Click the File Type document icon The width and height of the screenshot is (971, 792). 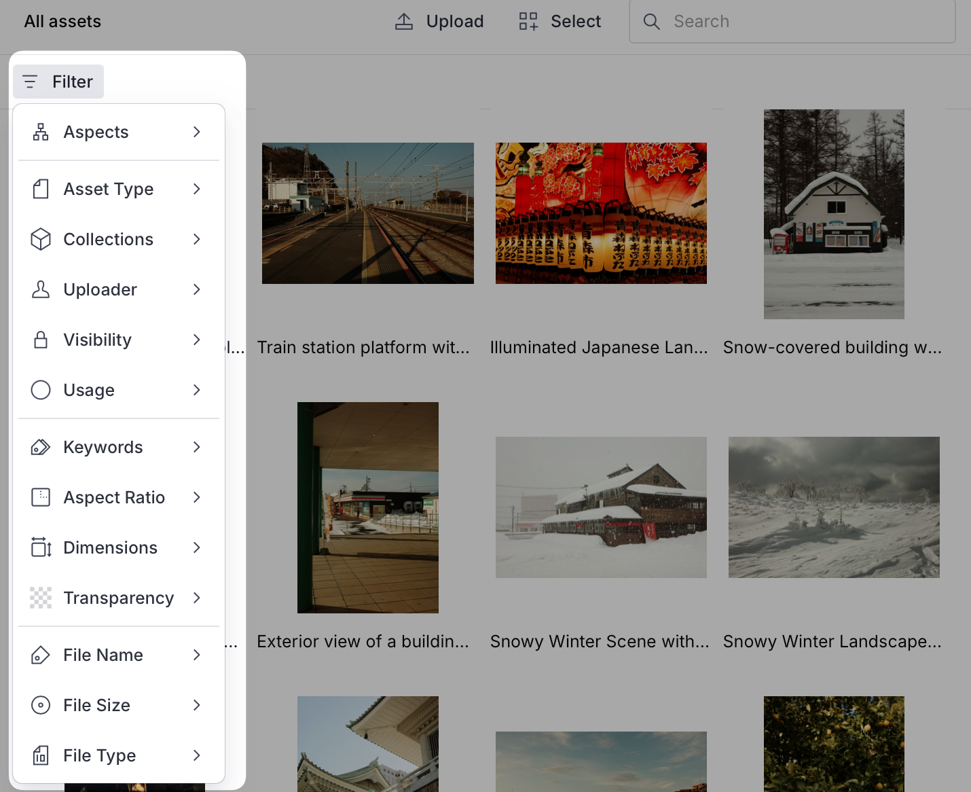(x=41, y=755)
